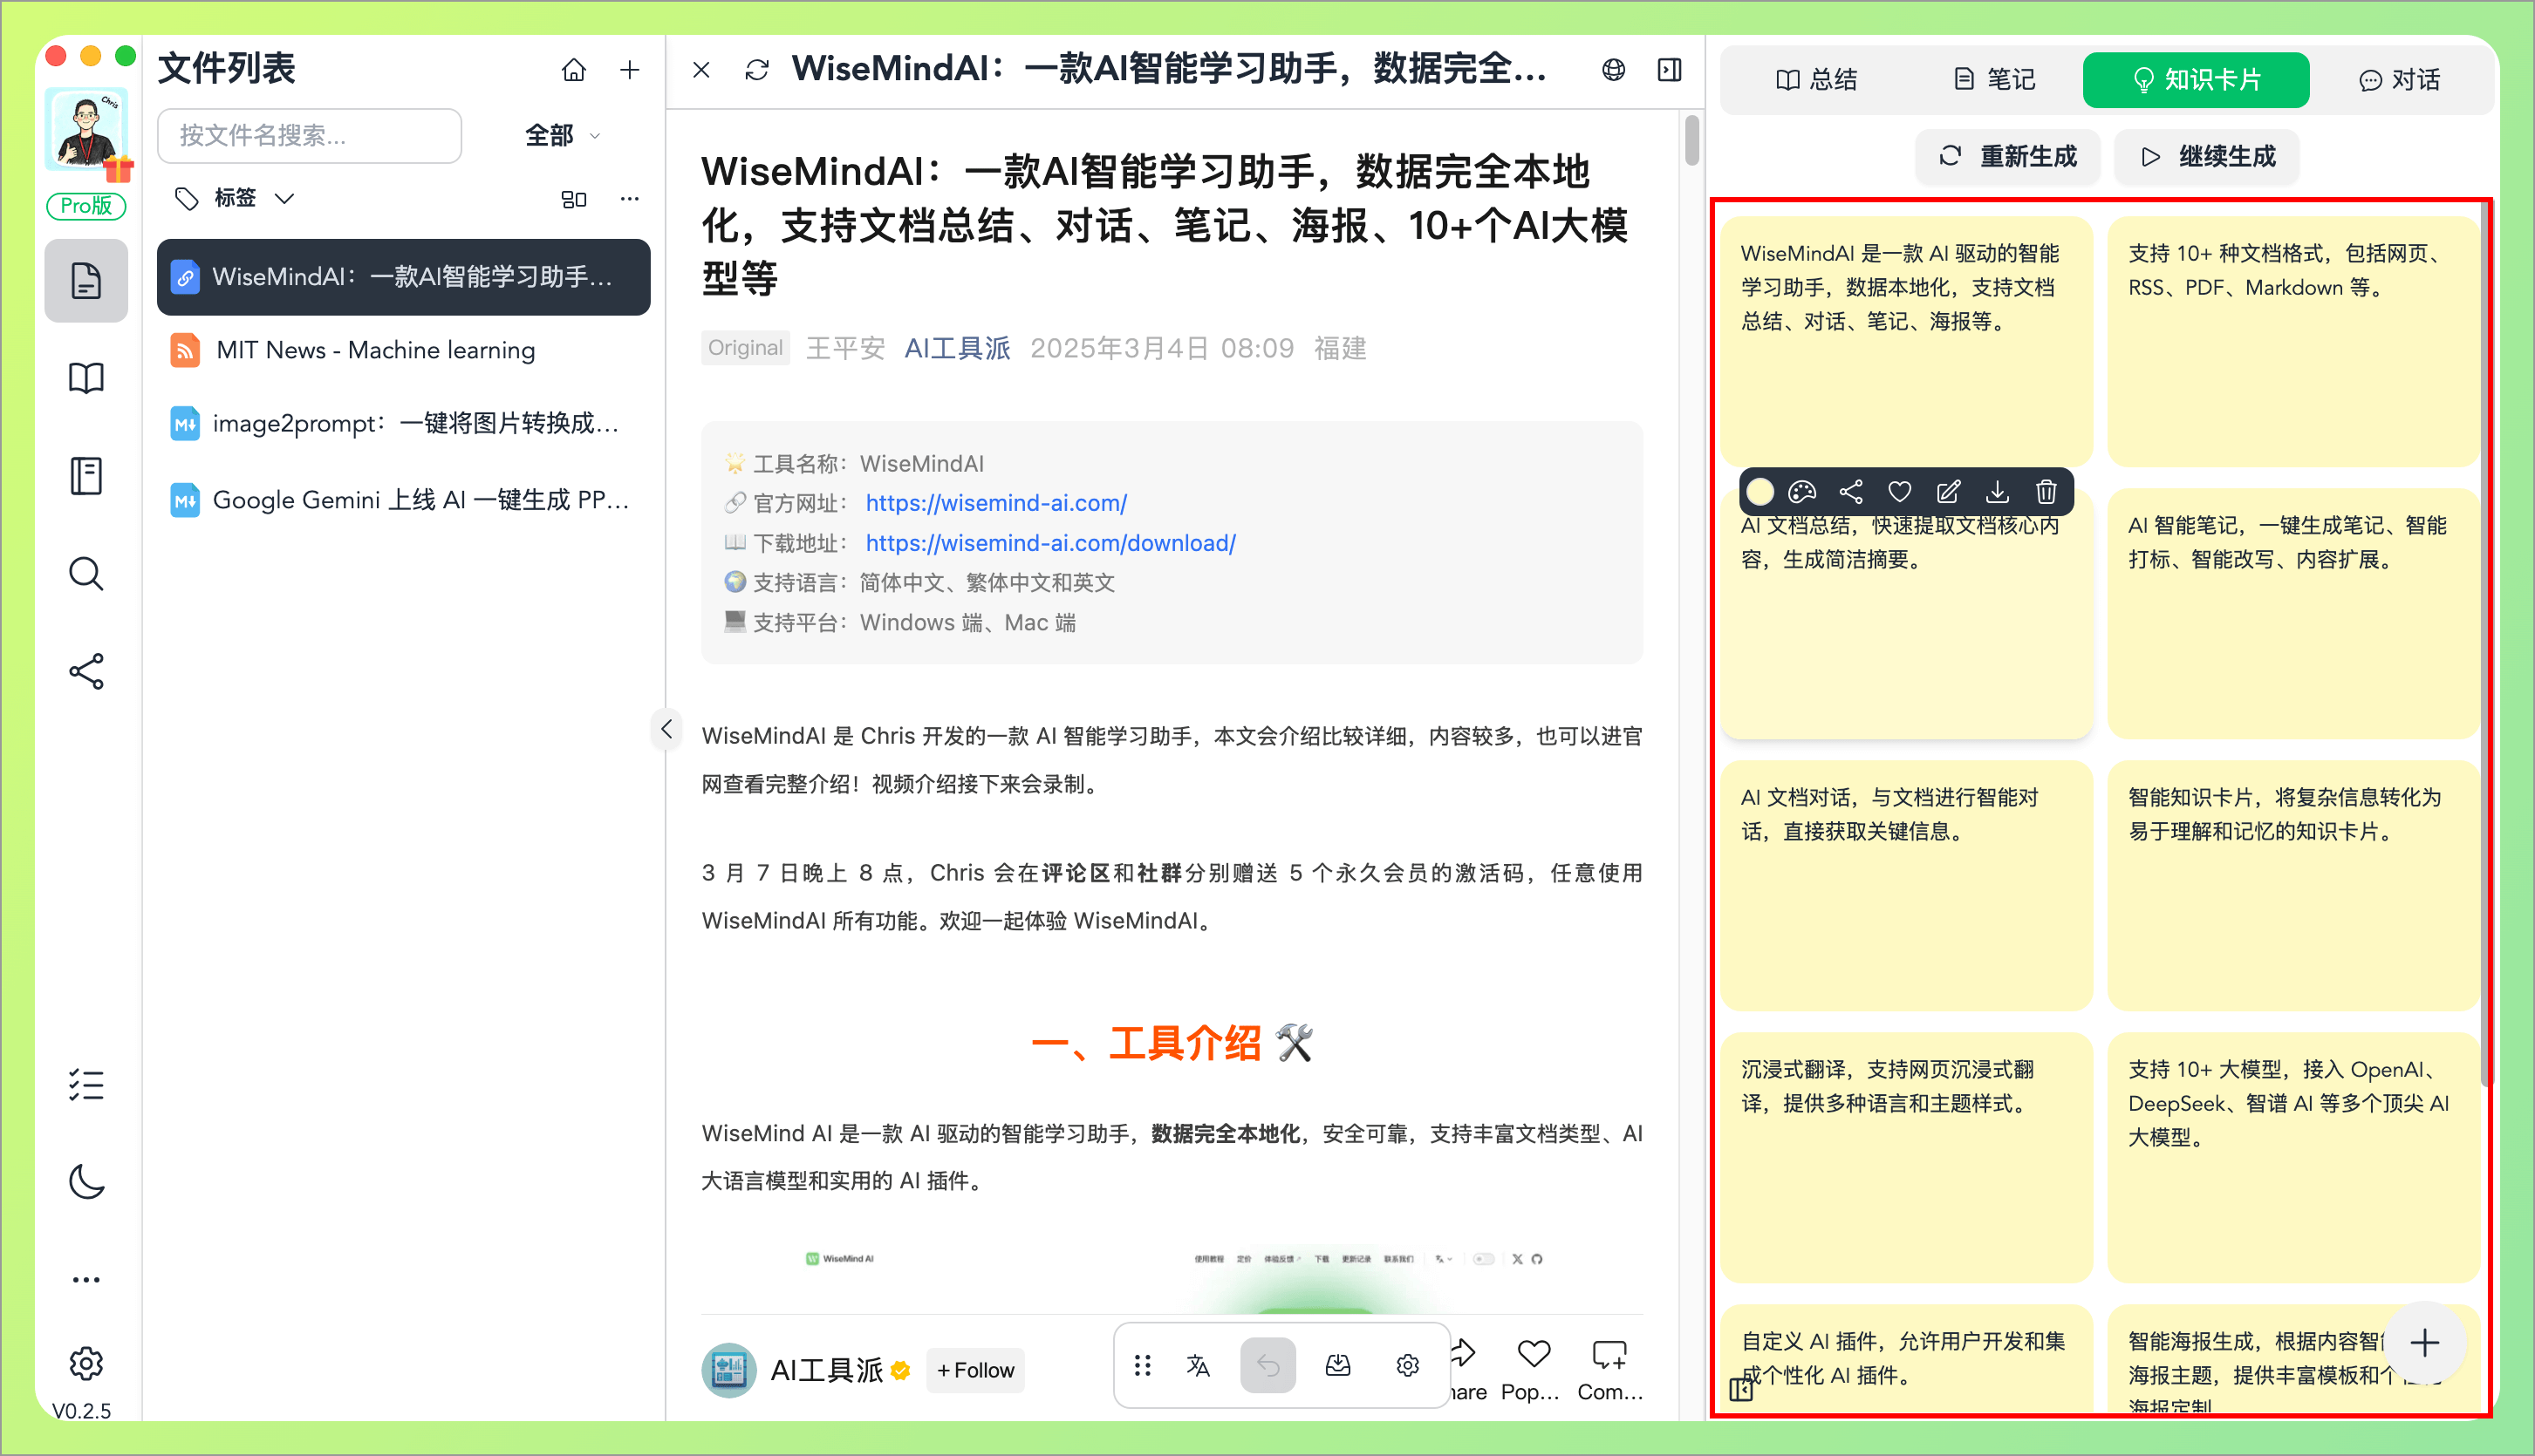Image resolution: width=2535 pixels, height=1456 pixels.
Task: Open the share panel from the left sidebar
Action: pos(87,671)
